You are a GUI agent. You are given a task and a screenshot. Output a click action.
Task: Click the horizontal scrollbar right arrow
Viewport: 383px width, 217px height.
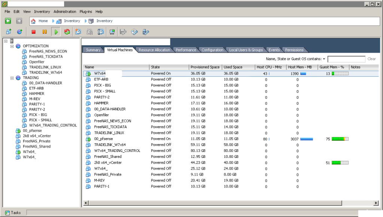pyautogui.click(x=376, y=203)
